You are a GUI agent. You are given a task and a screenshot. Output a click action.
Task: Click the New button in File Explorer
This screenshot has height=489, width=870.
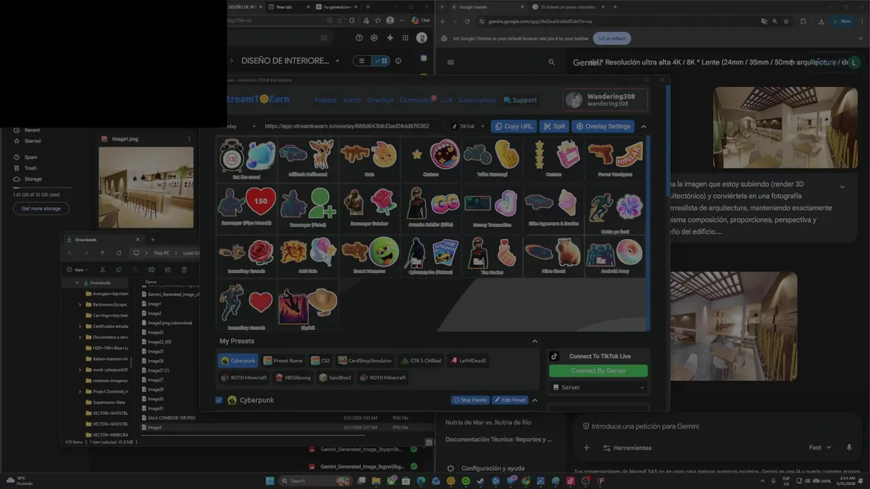[77, 270]
